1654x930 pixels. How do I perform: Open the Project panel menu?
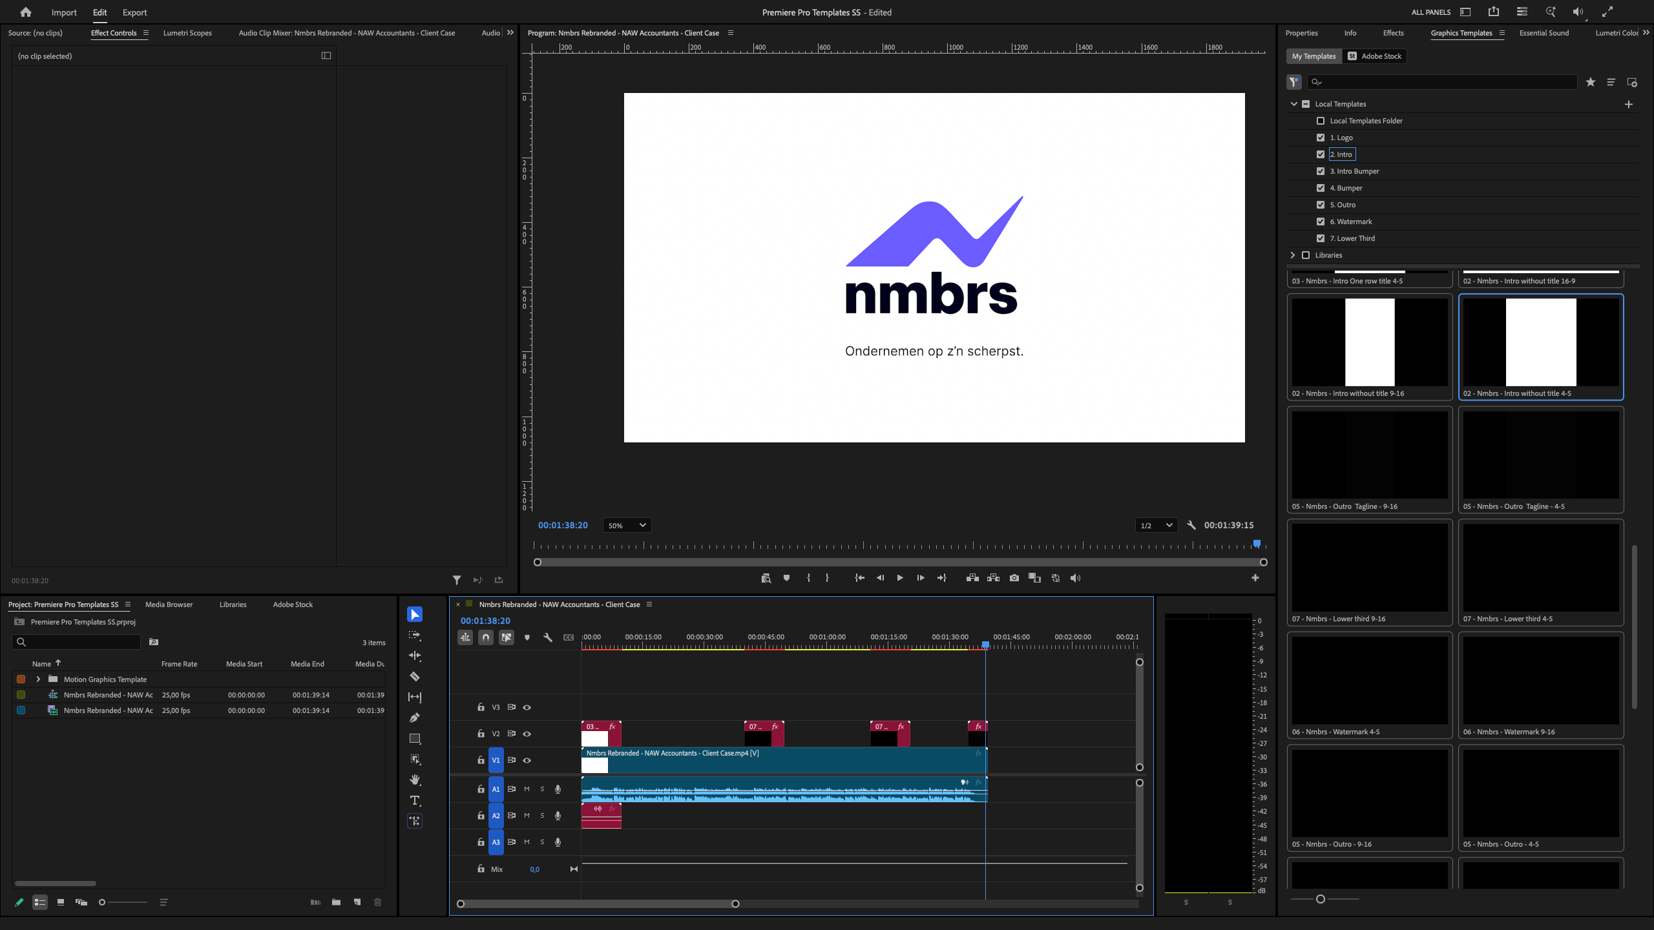point(128,604)
